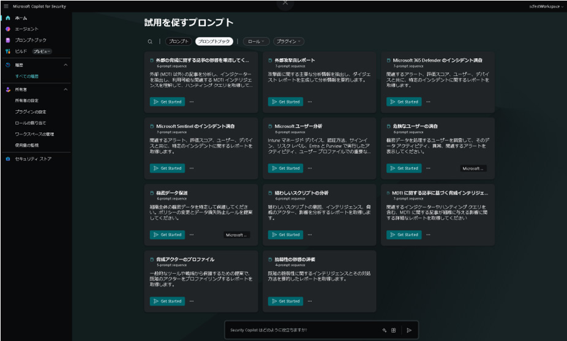This screenshot has height=341, width=567.
Task: Click the send arrow in prompt bar
Action: tap(408, 330)
